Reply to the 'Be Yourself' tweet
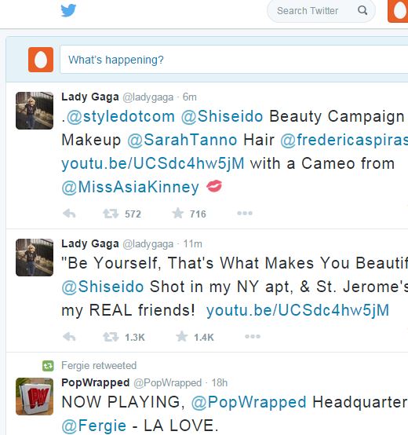Screen dimensions: 408x435 coord(69,337)
